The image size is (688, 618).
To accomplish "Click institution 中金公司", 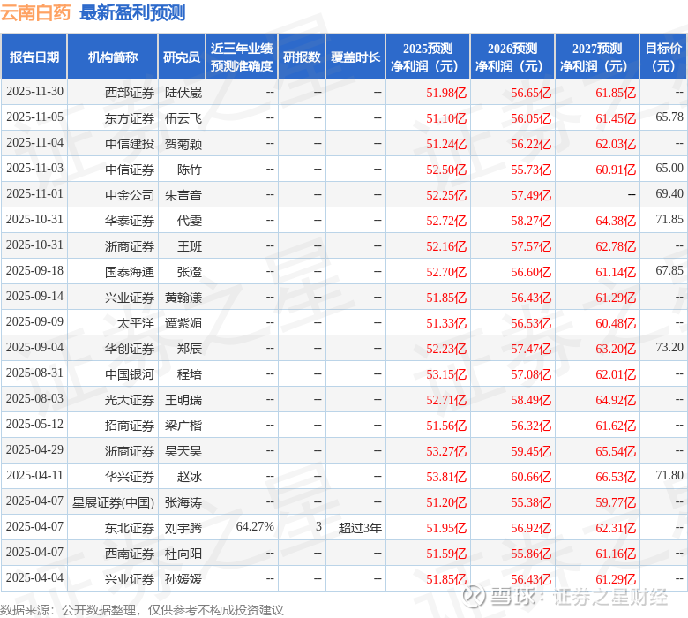I will (130, 195).
